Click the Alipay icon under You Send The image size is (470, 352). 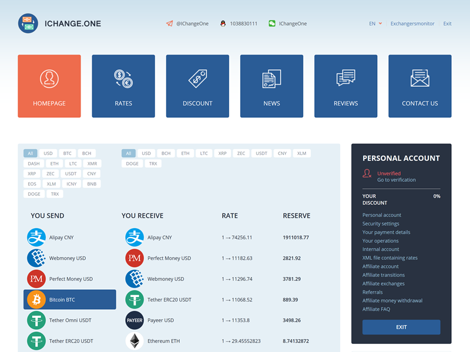[36, 238]
